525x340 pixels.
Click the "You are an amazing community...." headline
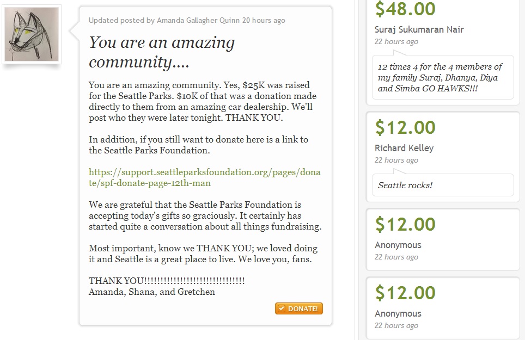pyautogui.click(x=162, y=52)
